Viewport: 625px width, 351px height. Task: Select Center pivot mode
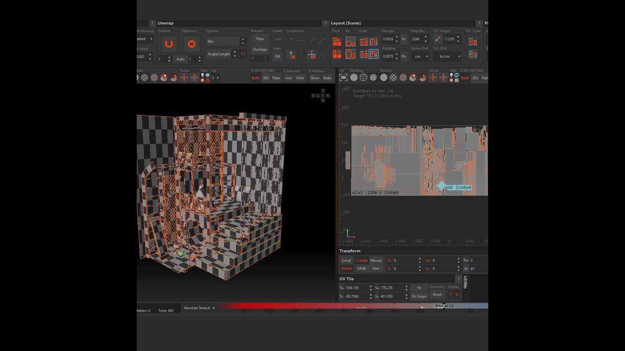tap(362, 260)
